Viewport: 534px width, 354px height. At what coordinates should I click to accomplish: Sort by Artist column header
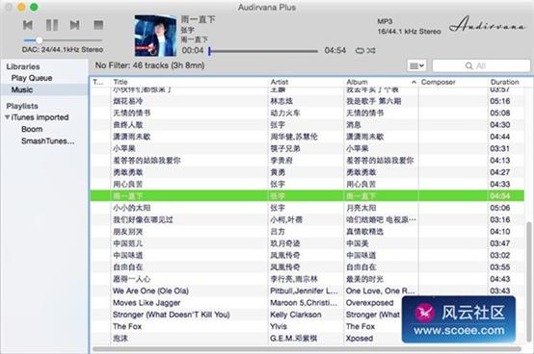(280, 82)
